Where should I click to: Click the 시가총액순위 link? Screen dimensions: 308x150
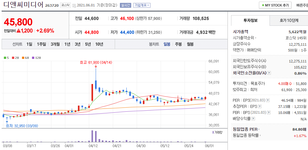point(244,38)
